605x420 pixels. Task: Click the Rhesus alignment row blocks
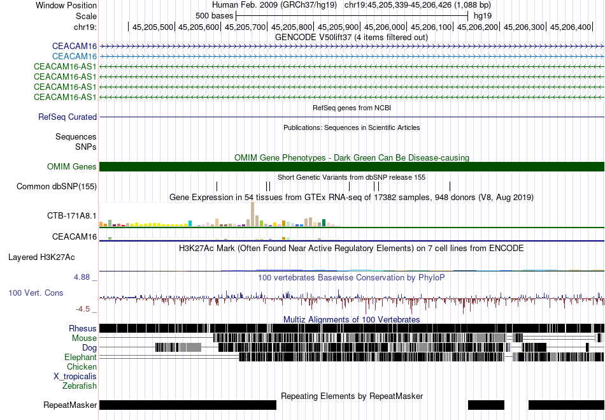[x=352, y=328]
